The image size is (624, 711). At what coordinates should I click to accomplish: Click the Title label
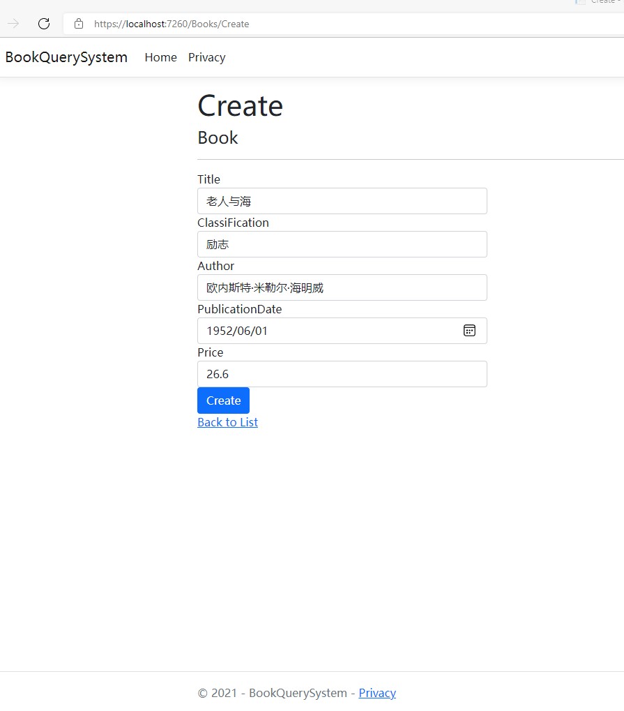[x=209, y=179]
